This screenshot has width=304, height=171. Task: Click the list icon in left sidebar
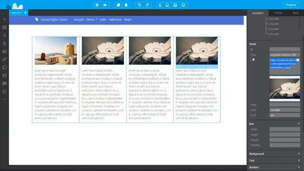pos(4,76)
